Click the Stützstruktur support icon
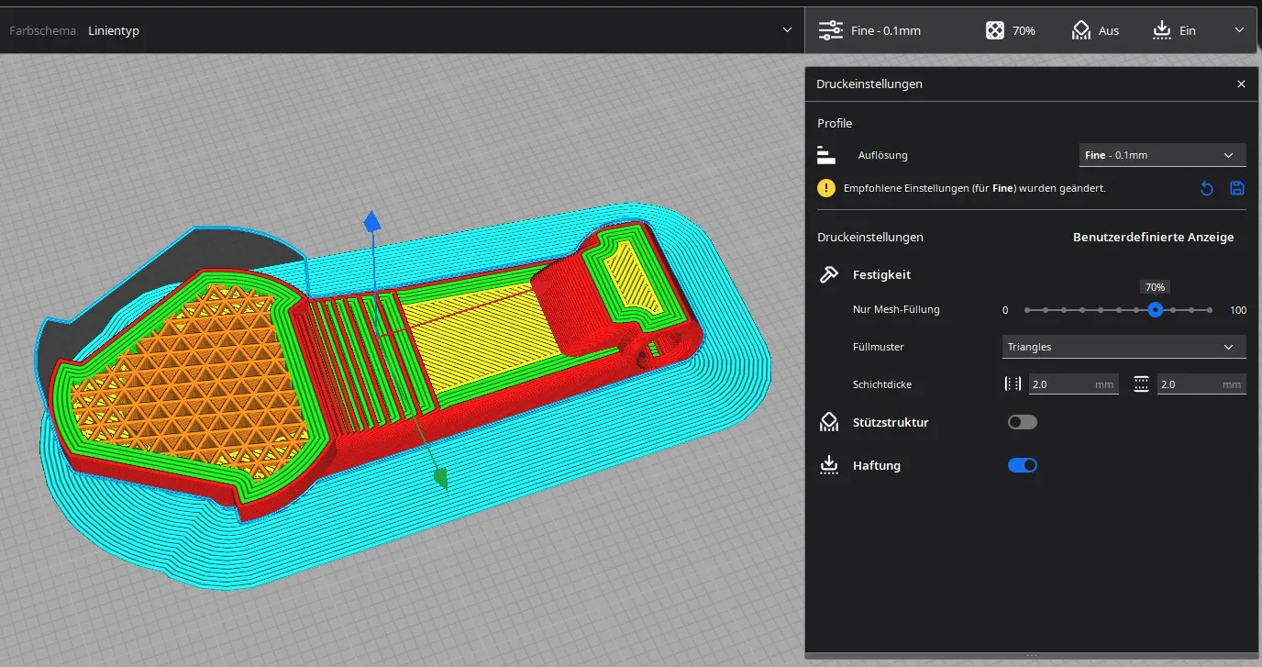Screen dimensions: 1262x667 (x=829, y=422)
